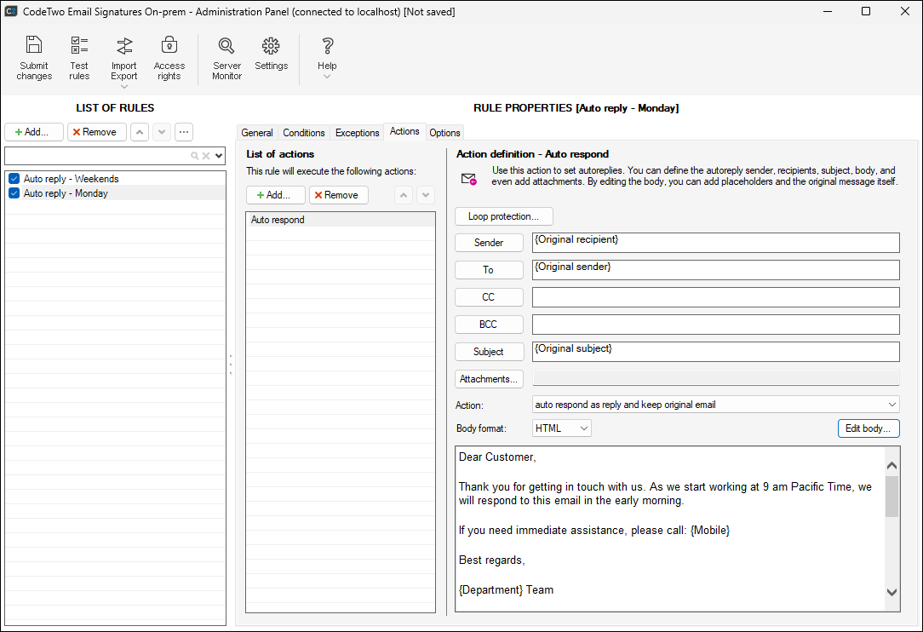The width and height of the screenshot is (923, 632).
Task: Switch to the Options tab
Action: coord(444,133)
